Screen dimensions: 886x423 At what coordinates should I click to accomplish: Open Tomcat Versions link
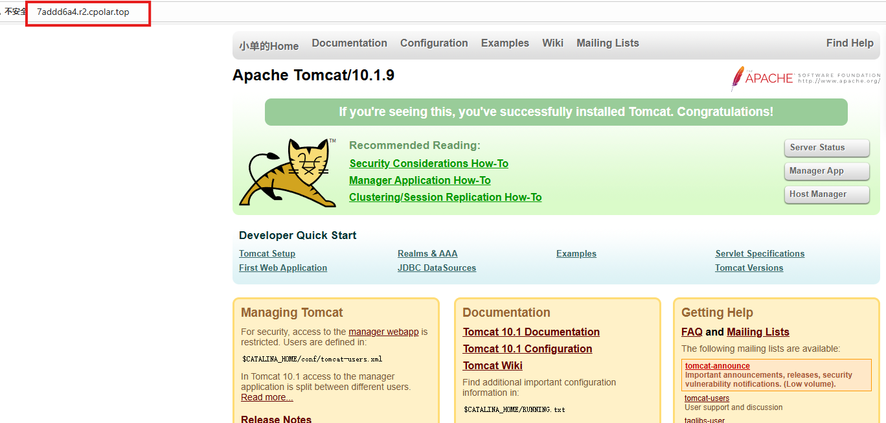pyautogui.click(x=749, y=268)
